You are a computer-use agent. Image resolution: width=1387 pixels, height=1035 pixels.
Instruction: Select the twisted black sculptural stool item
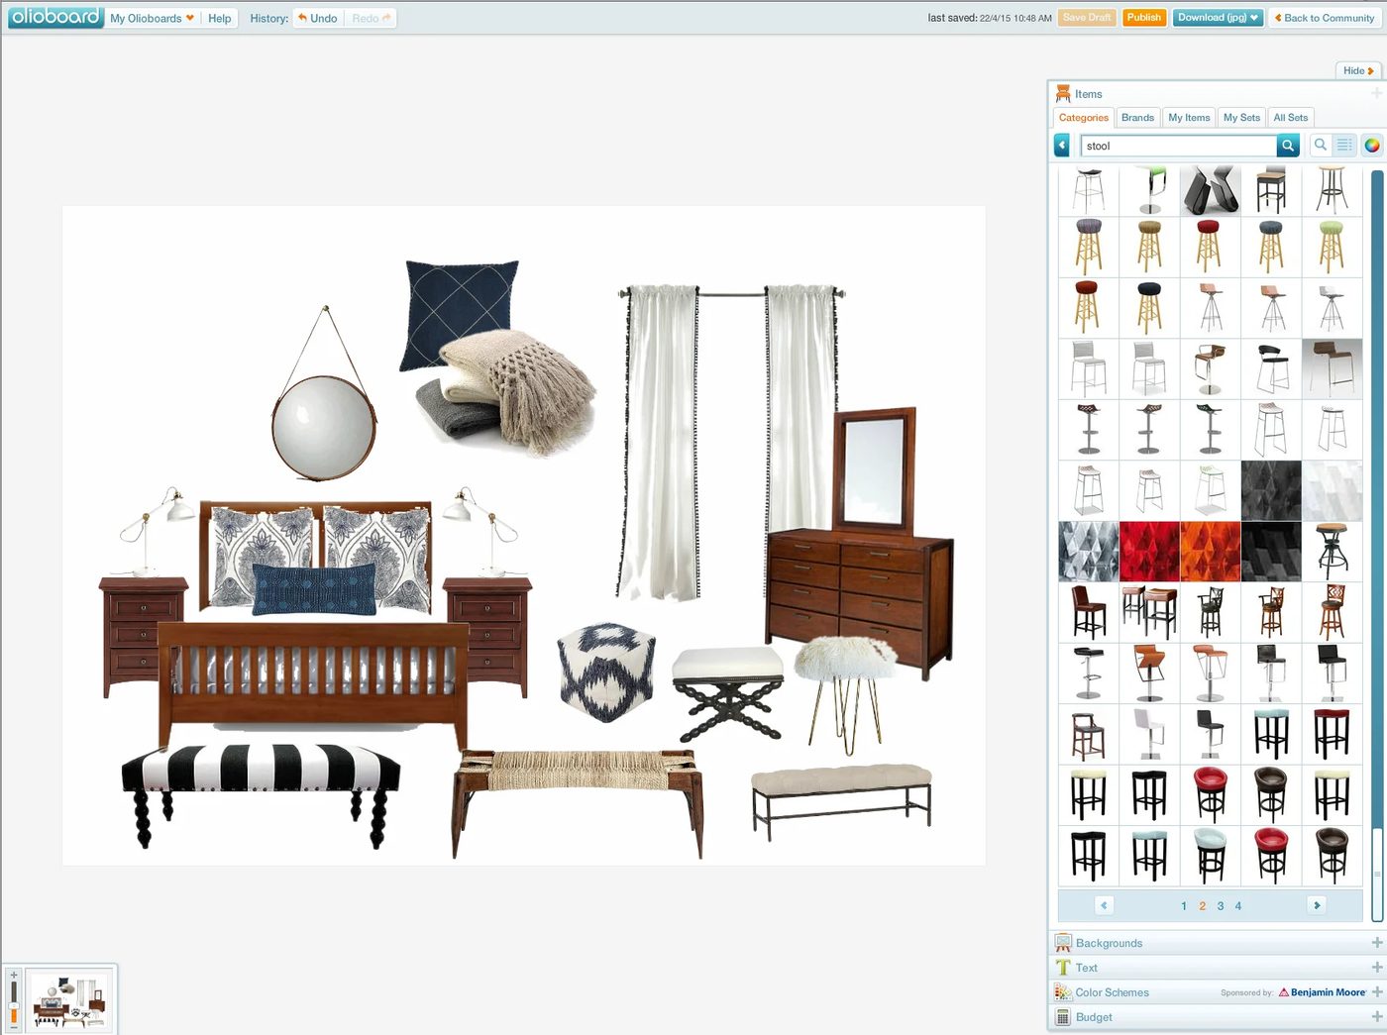click(x=1211, y=191)
